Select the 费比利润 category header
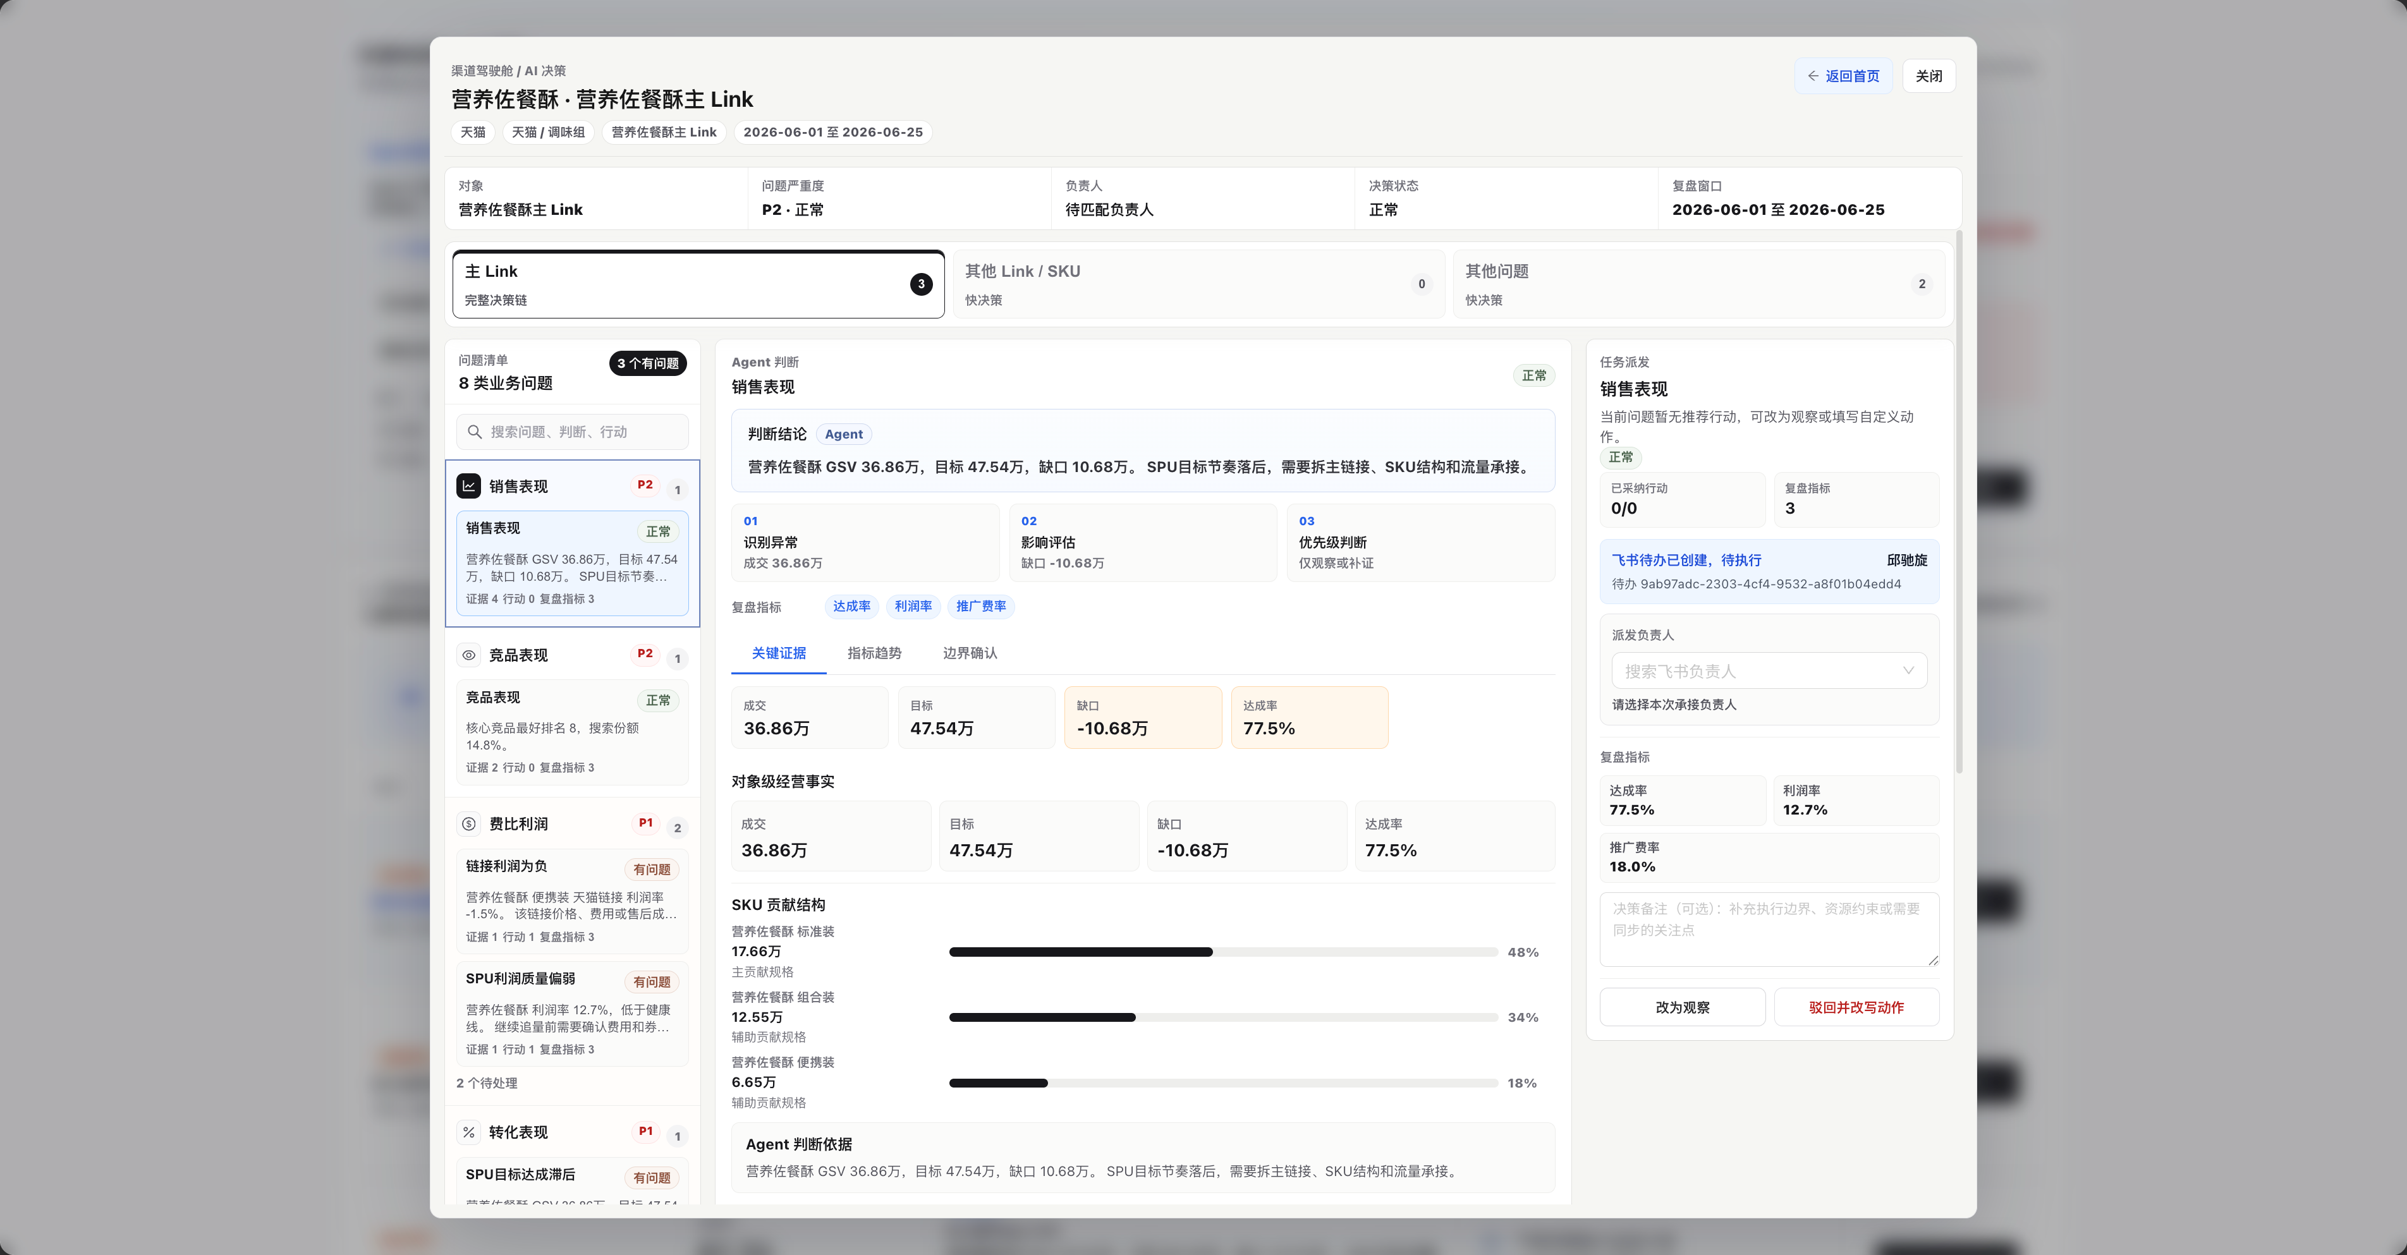This screenshot has height=1255, width=2407. click(572, 824)
